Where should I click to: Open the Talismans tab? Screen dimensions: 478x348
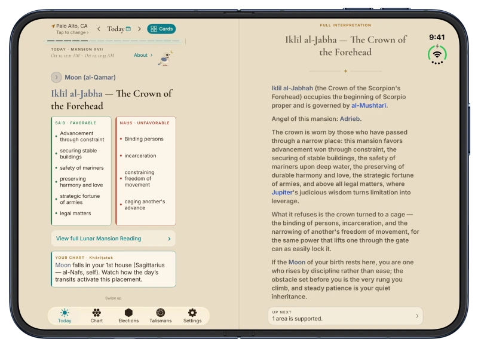coord(160,316)
